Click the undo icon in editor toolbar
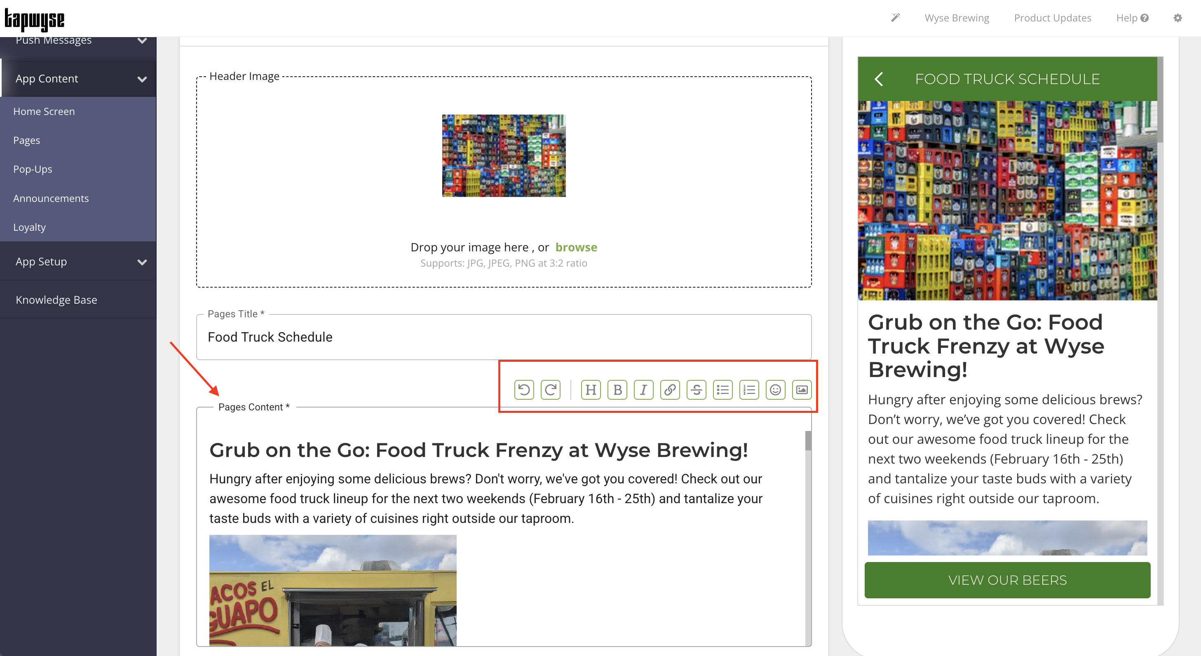This screenshot has height=656, width=1201. pos(524,390)
